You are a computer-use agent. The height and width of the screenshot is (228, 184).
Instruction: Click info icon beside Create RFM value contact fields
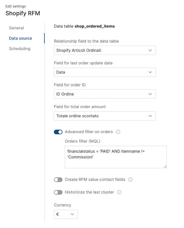130,180
